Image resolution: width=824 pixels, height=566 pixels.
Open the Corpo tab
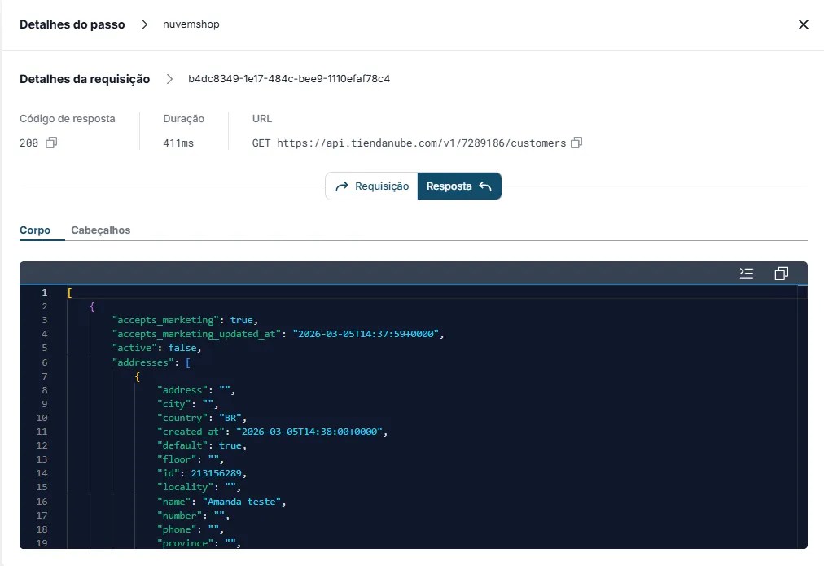[x=35, y=230]
